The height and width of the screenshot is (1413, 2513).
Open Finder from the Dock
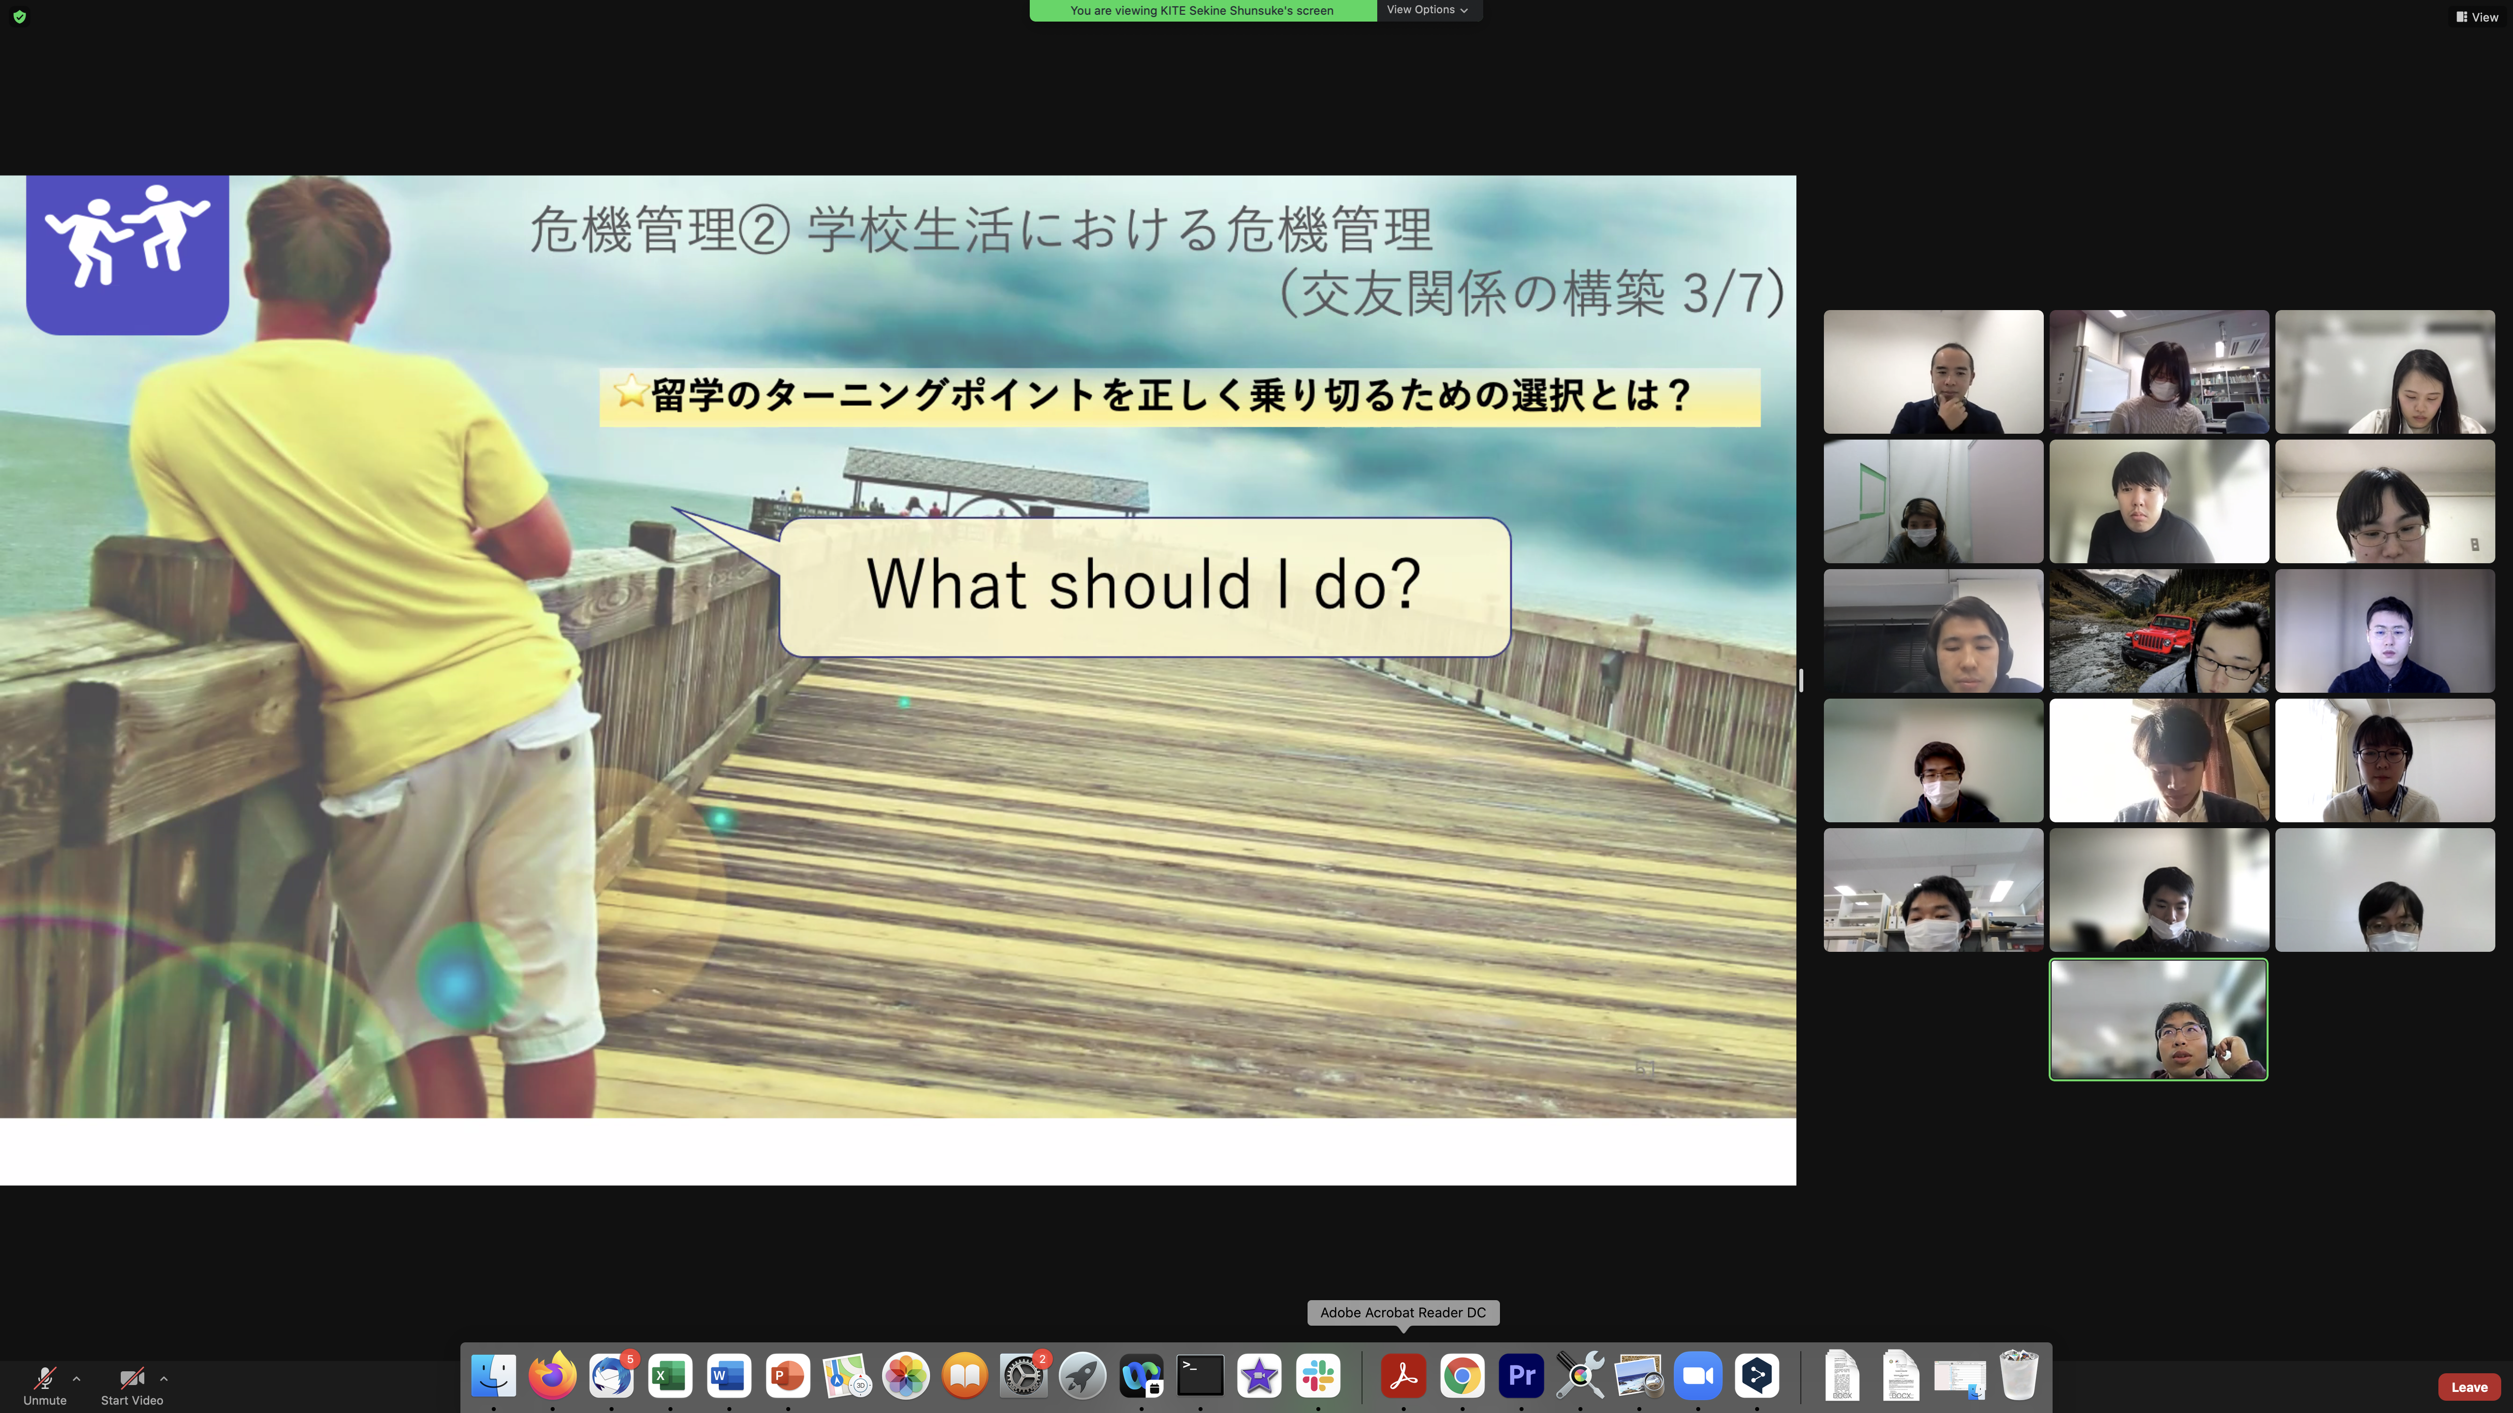(494, 1376)
